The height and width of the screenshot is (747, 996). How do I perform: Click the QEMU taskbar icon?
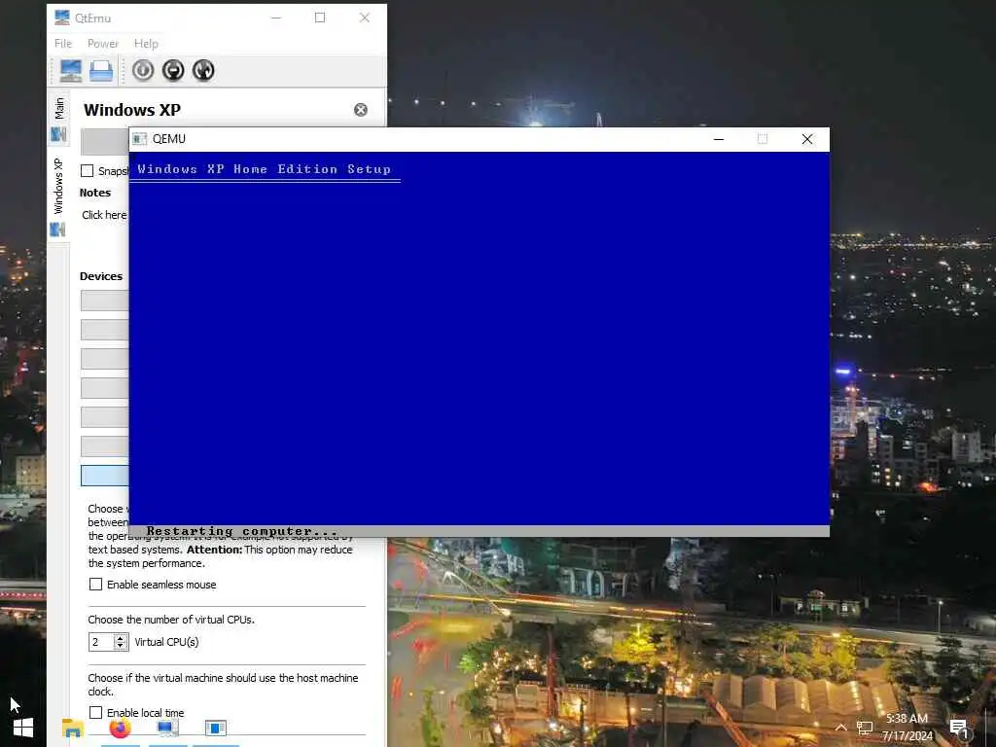coord(216,728)
